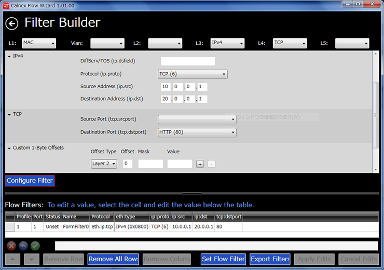Click the Remove Row button
This screenshot has height=270, width=384.
click(63, 259)
